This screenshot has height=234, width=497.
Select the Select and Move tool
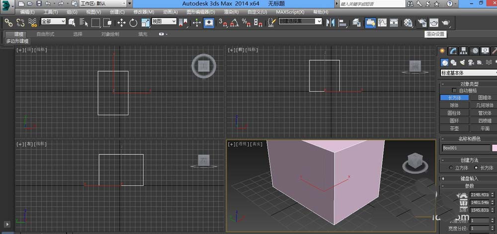coord(122,22)
